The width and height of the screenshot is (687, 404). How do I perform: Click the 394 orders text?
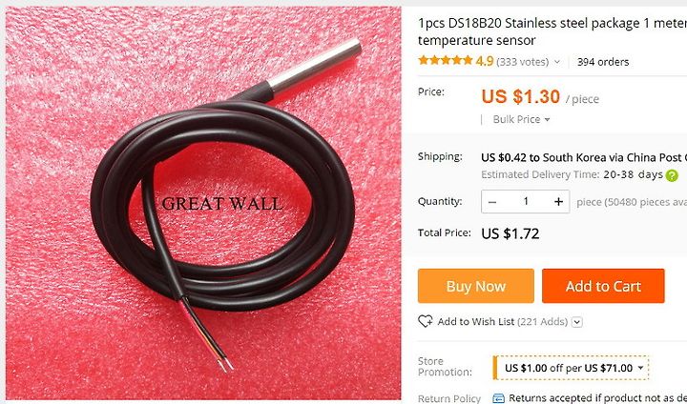(x=603, y=62)
